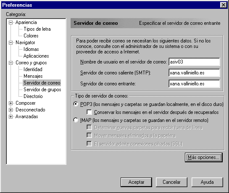Close the Preferencias dialog window
Image resolution: width=229 pixels, height=193 pixels.
click(223, 5)
